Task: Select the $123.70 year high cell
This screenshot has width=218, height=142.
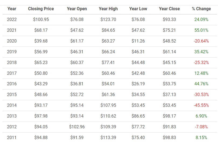Action: tap(108, 19)
